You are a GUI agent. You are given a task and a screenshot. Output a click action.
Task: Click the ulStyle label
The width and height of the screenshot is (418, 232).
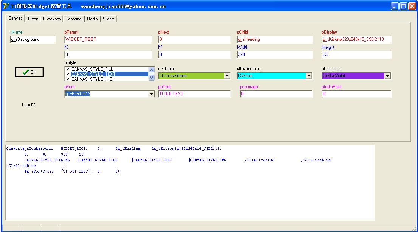[x=70, y=62]
